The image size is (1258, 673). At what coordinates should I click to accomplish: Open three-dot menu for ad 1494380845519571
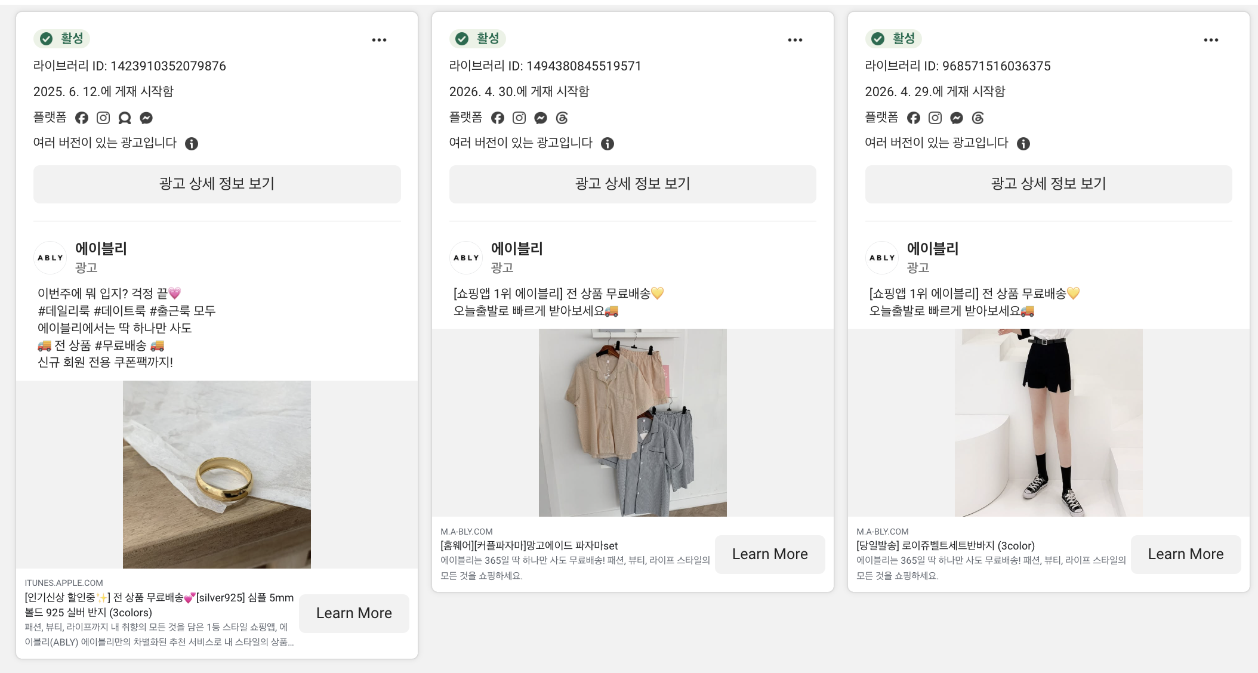[795, 40]
